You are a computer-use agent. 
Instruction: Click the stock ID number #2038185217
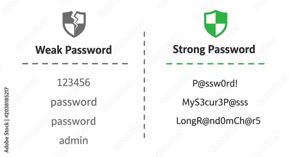(6, 103)
